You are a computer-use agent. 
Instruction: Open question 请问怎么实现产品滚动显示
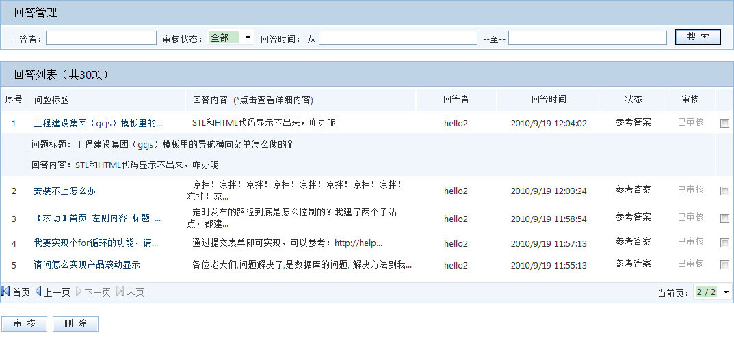point(87,265)
